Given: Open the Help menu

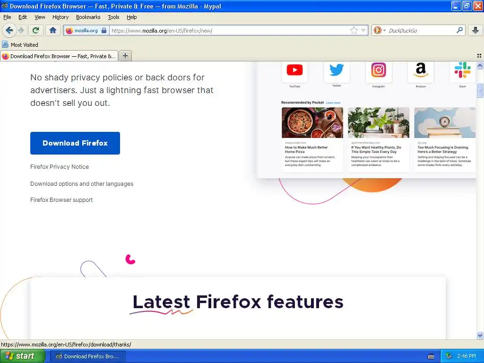Looking at the screenshot, I should (132, 17).
